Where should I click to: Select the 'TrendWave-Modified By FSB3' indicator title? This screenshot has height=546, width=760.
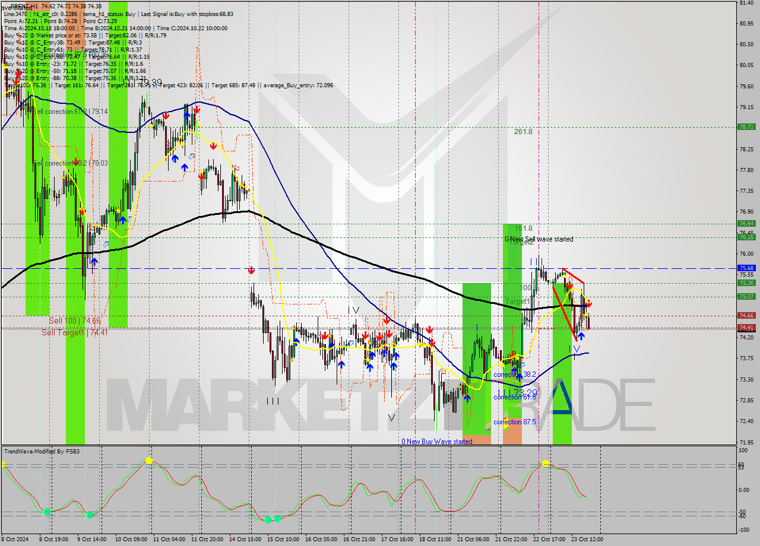(42, 452)
